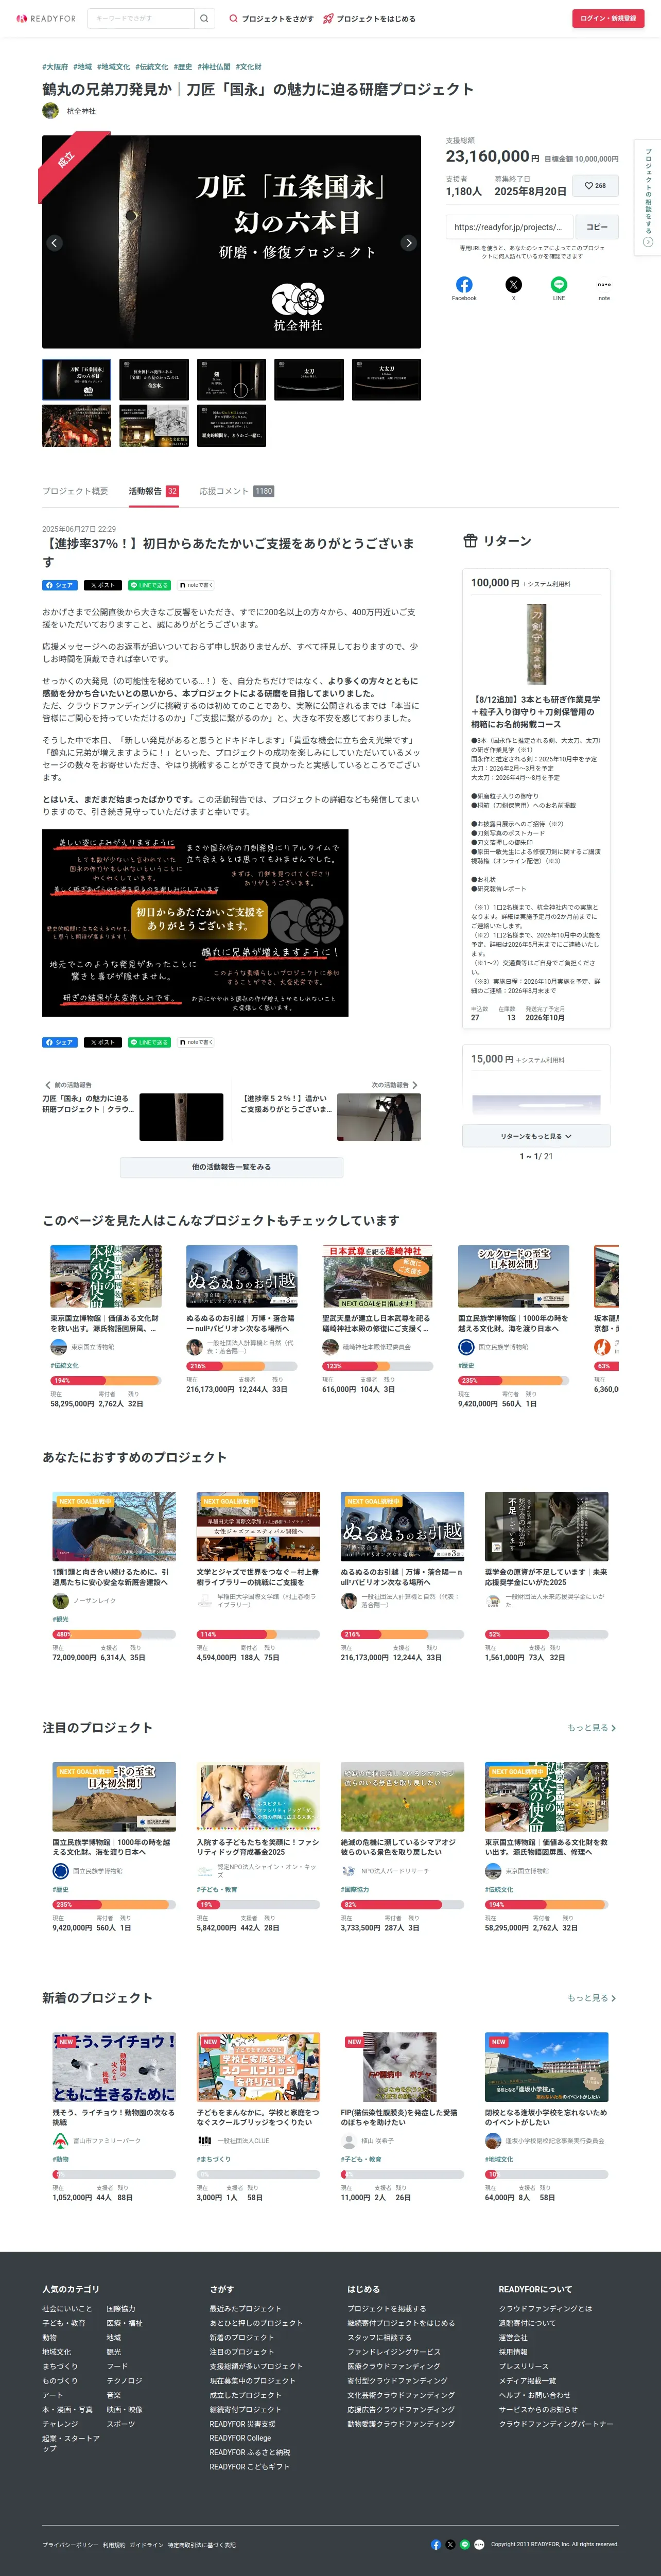Click 他の活動報告一覧をみる button
The width and height of the screenshot is (661, 2576).
231,1167
